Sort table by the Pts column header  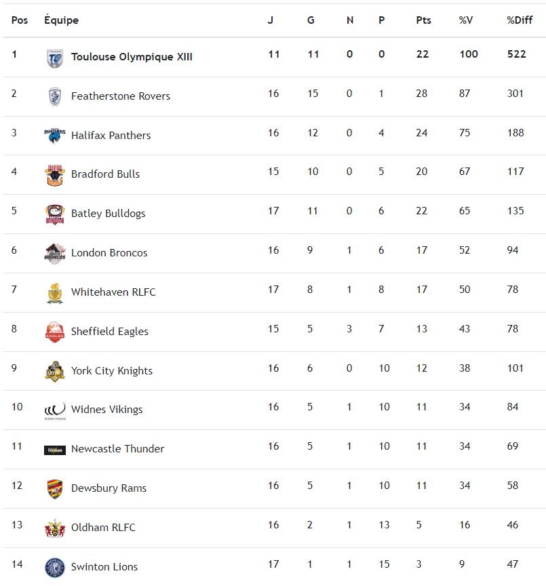click(423, 20)
